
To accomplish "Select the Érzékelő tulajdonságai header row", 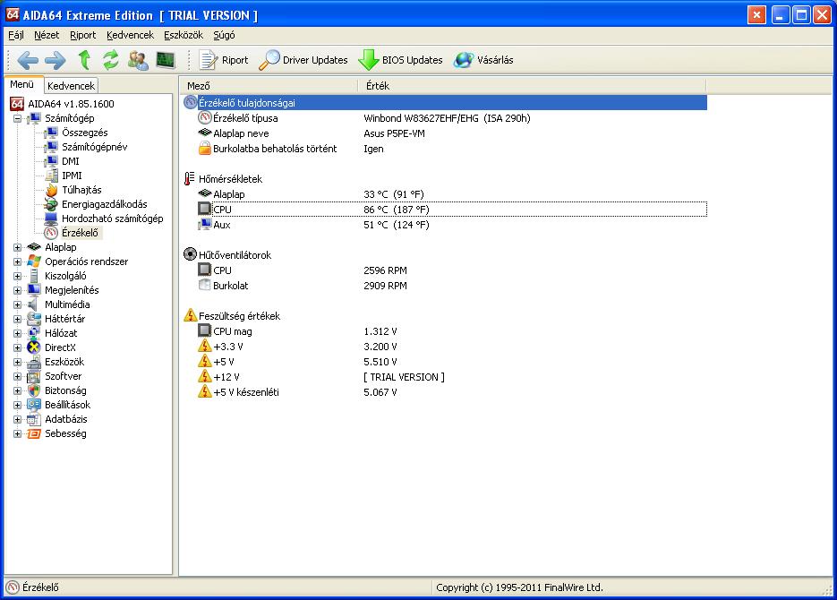I will coord(445,103).
